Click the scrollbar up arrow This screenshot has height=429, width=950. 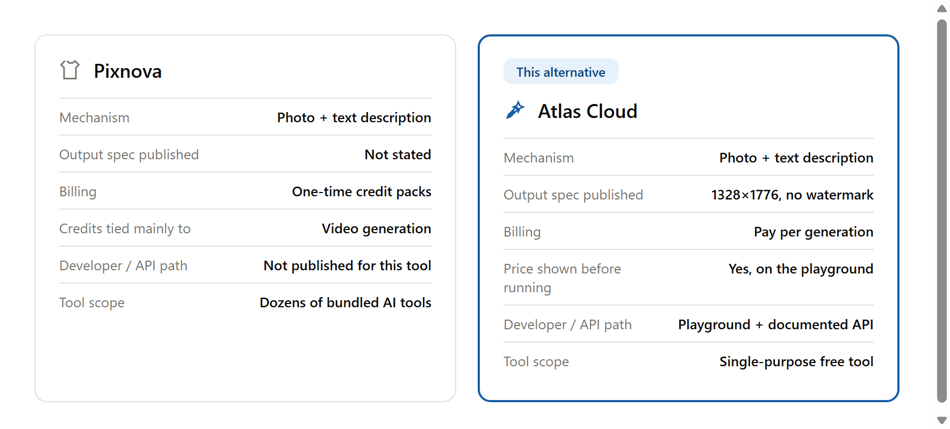[x=942, y=9]
